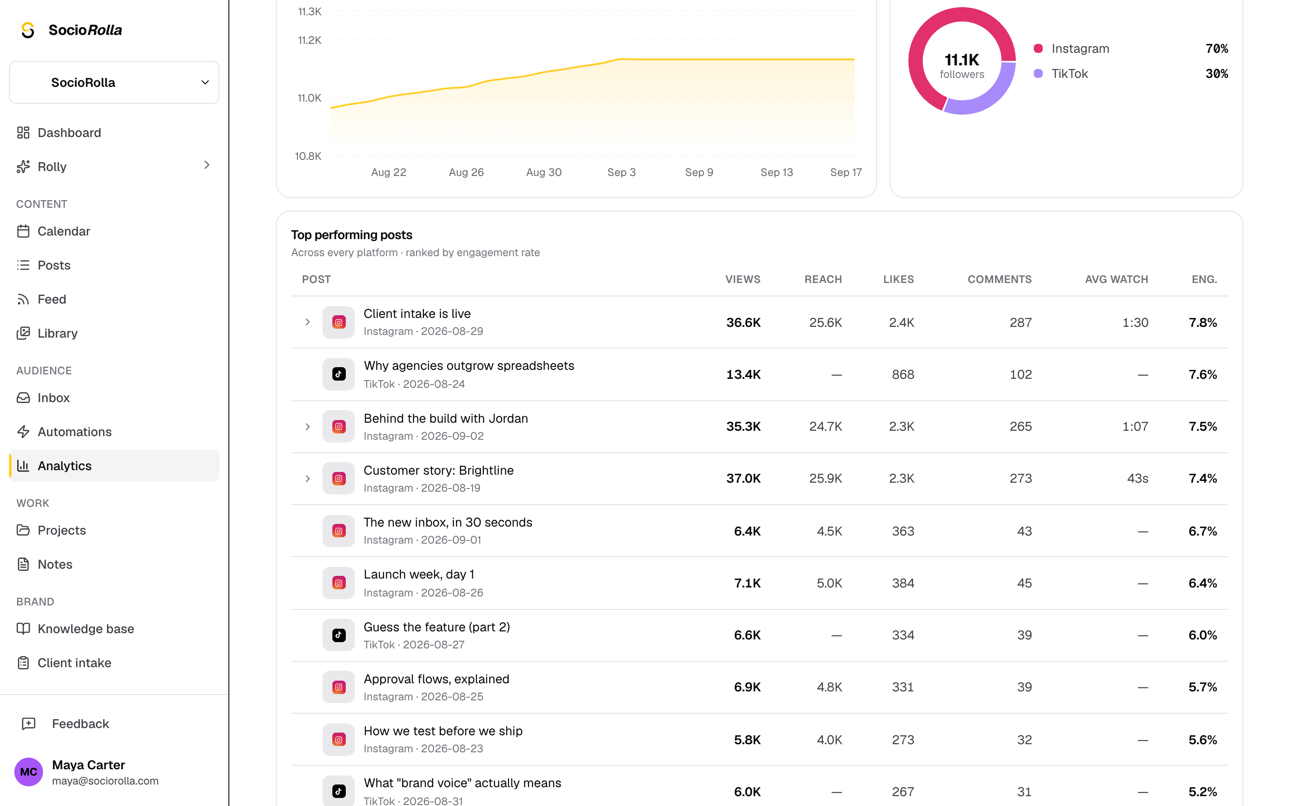Click TikTok icon for Why agencies outgrow spreadsheets

pyautogui.click(x=339, y=374)
